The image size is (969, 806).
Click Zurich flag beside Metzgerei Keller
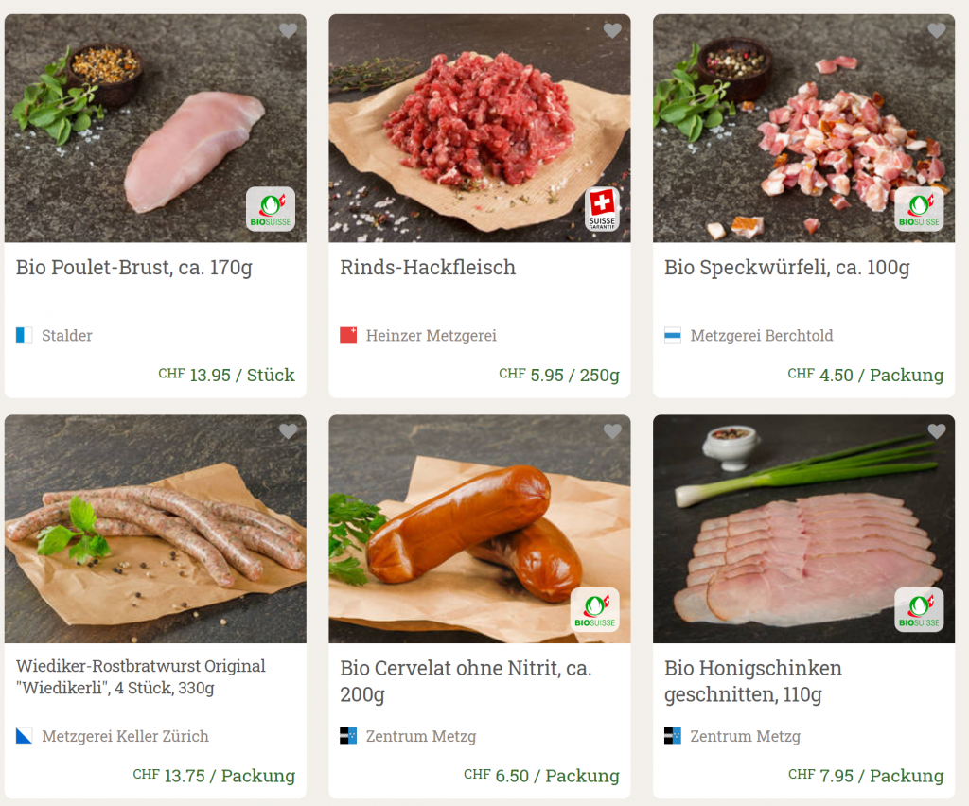point(24,736)
